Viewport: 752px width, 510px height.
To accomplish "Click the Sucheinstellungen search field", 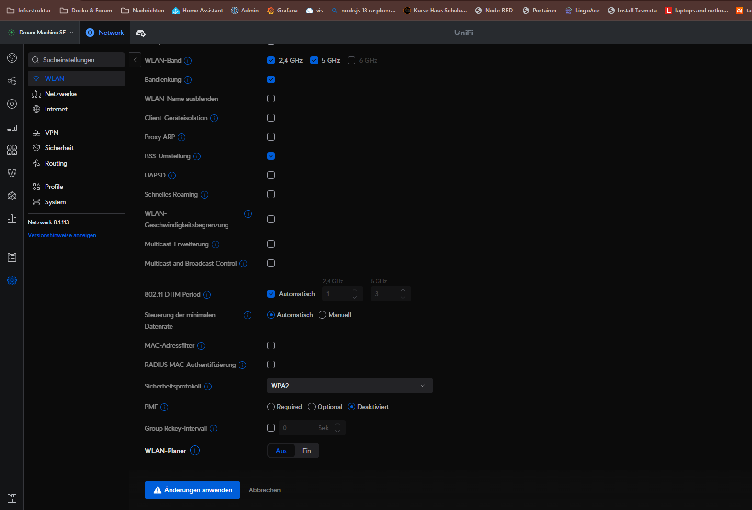I will point(76,60).
